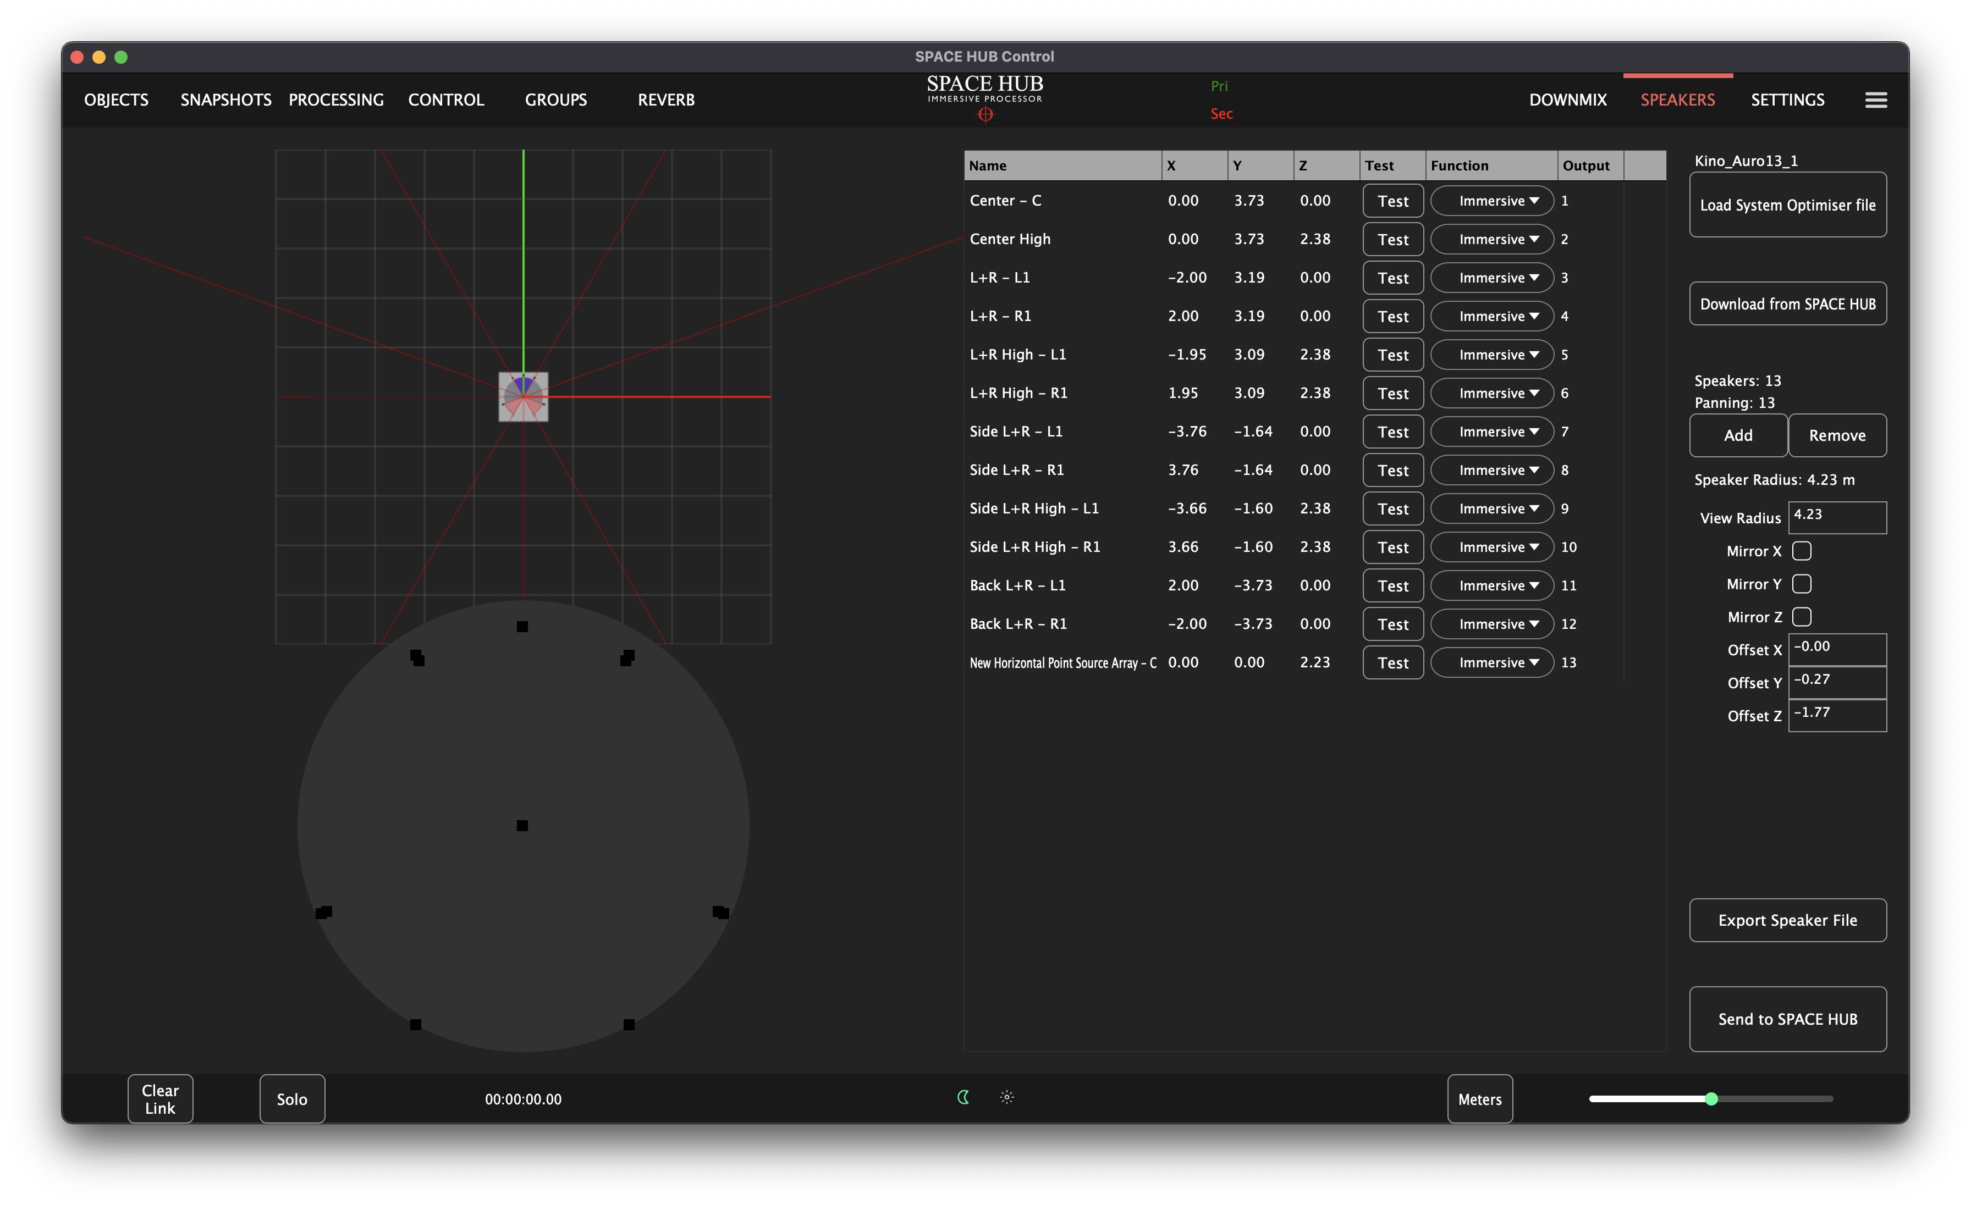The image size is (1971, 1205).
Task: Open the SNAPSHOTS tab
Action: [x=225, y=100]
